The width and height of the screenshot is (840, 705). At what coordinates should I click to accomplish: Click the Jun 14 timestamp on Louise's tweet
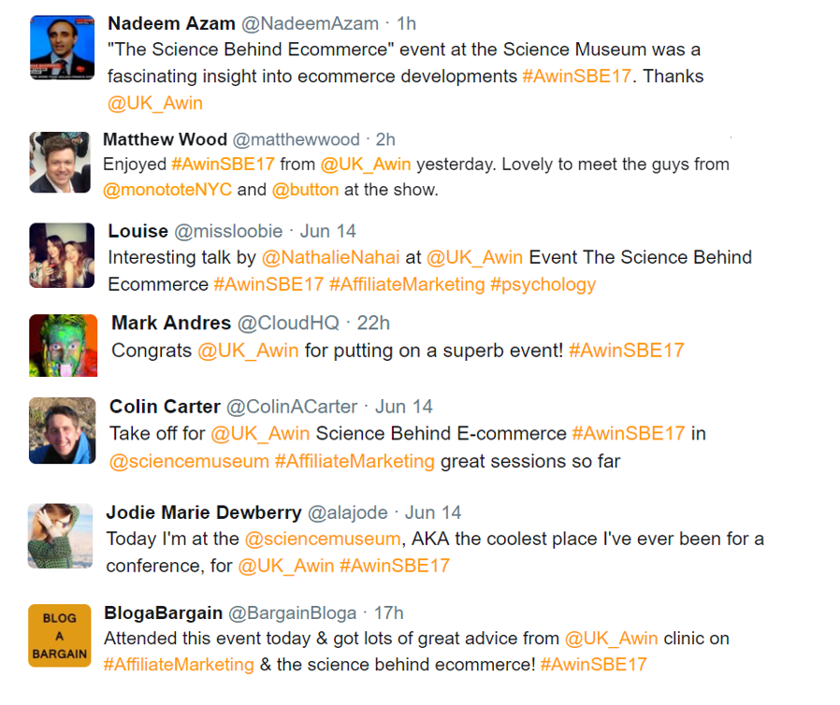(327, 231)
